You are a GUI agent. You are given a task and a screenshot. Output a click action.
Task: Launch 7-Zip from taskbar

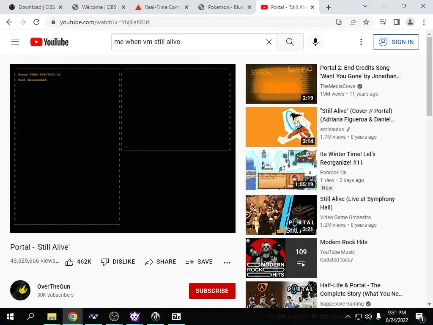176,317
